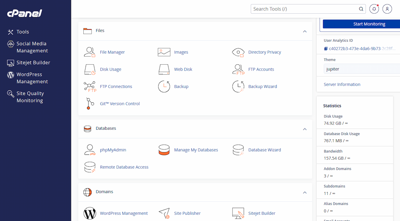Open the phpMyAdmin text link
Screen dimensions: 400x221
(113, 150)
